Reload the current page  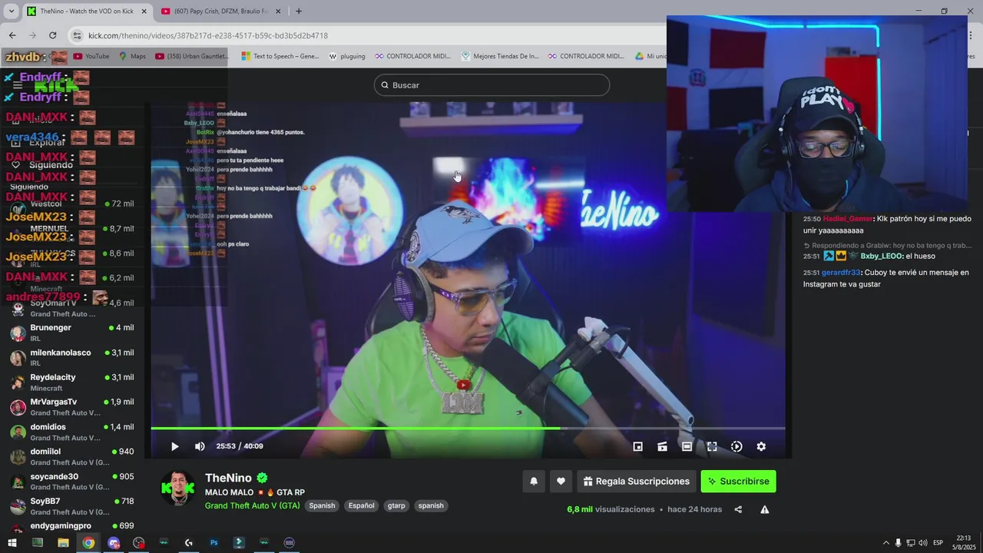point(52,35)
